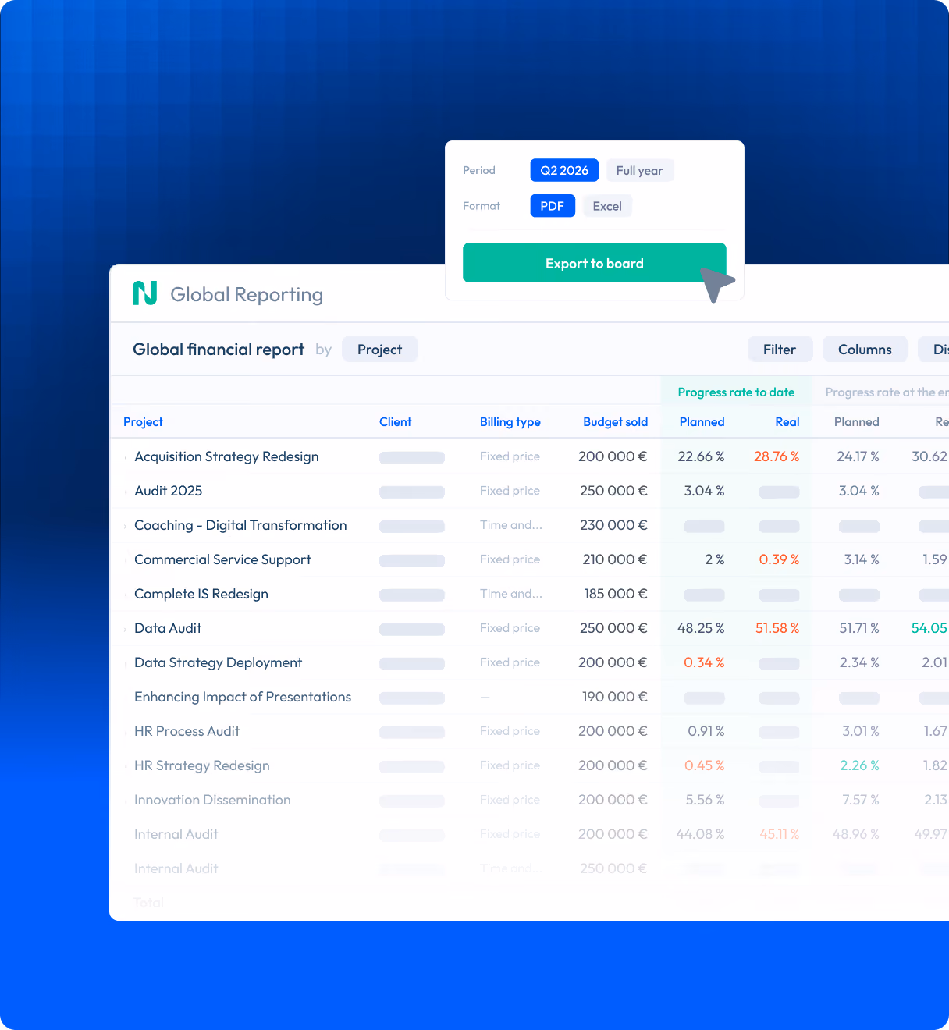Select the Audit 2025 project name

click(x=168, y=491)
